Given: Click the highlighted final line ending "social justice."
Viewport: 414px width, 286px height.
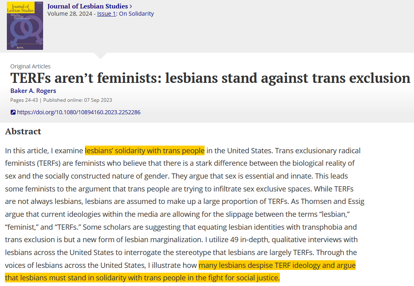Looking at the screenshot, I should [x=142, y=278].
